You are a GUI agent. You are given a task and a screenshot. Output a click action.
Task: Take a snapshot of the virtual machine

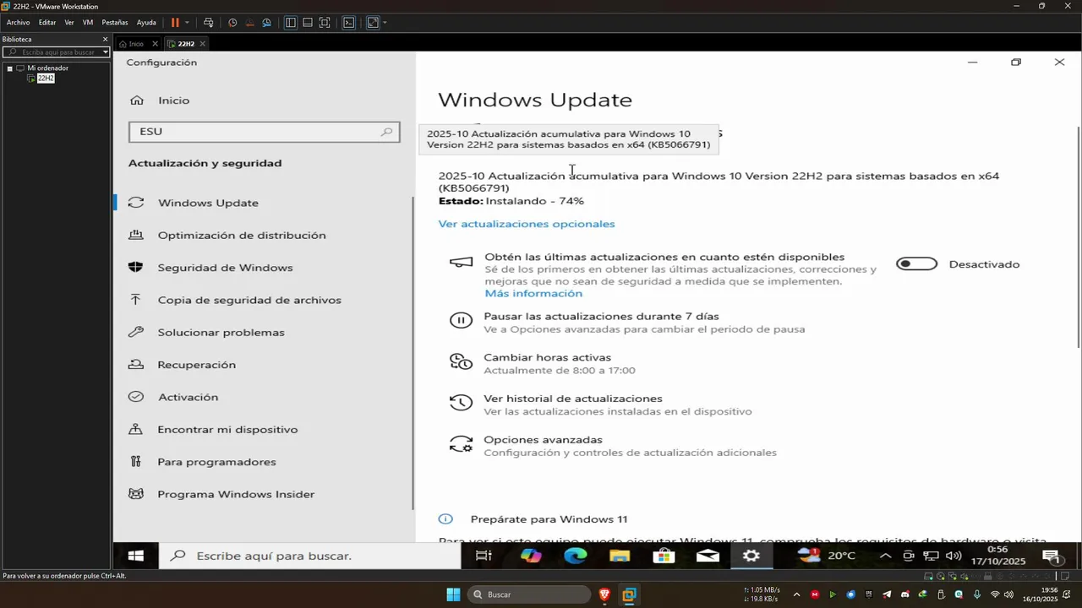[232, 23]
